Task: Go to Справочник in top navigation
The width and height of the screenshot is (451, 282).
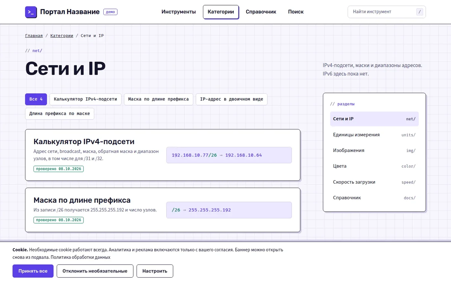Action: click(x=261, y=12)
